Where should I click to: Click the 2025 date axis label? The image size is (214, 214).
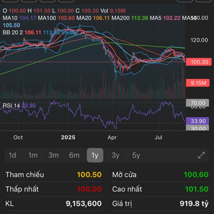click(x=68, y=137)
